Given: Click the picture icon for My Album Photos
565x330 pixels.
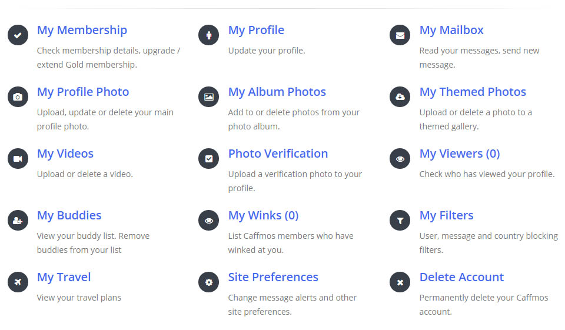Looking at the screenshot, I should pyautogui.click(x=208, y=97).
